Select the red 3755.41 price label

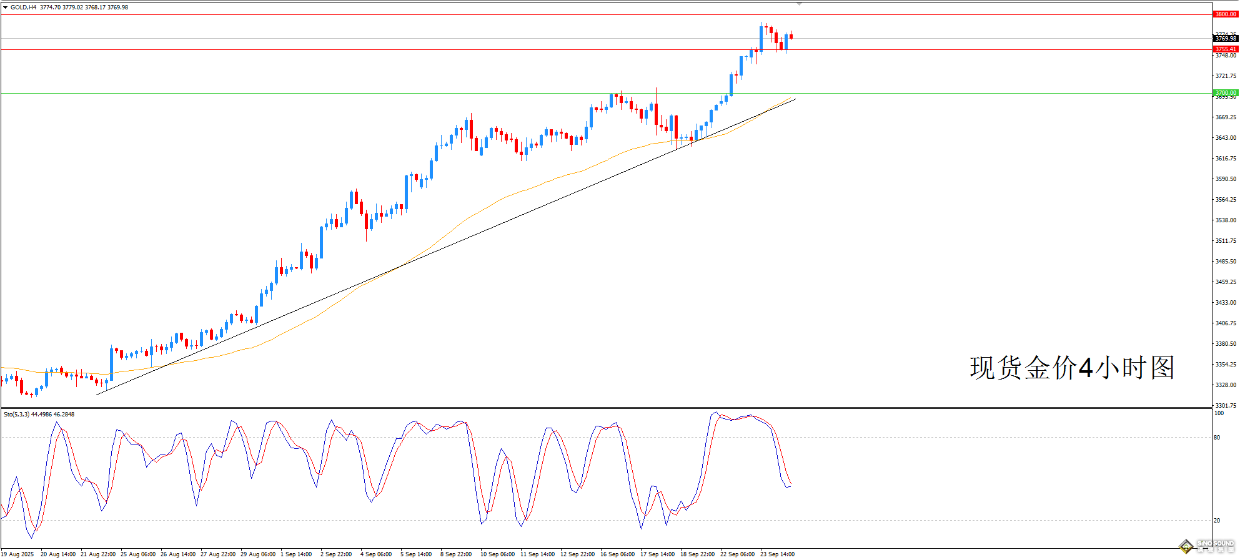click(1225, 49)
